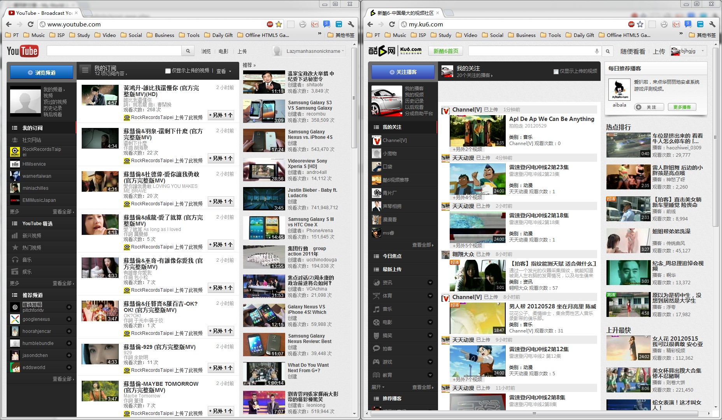
Task: Add jasondchen with its plus icon
Action: [x=69, y=355]
